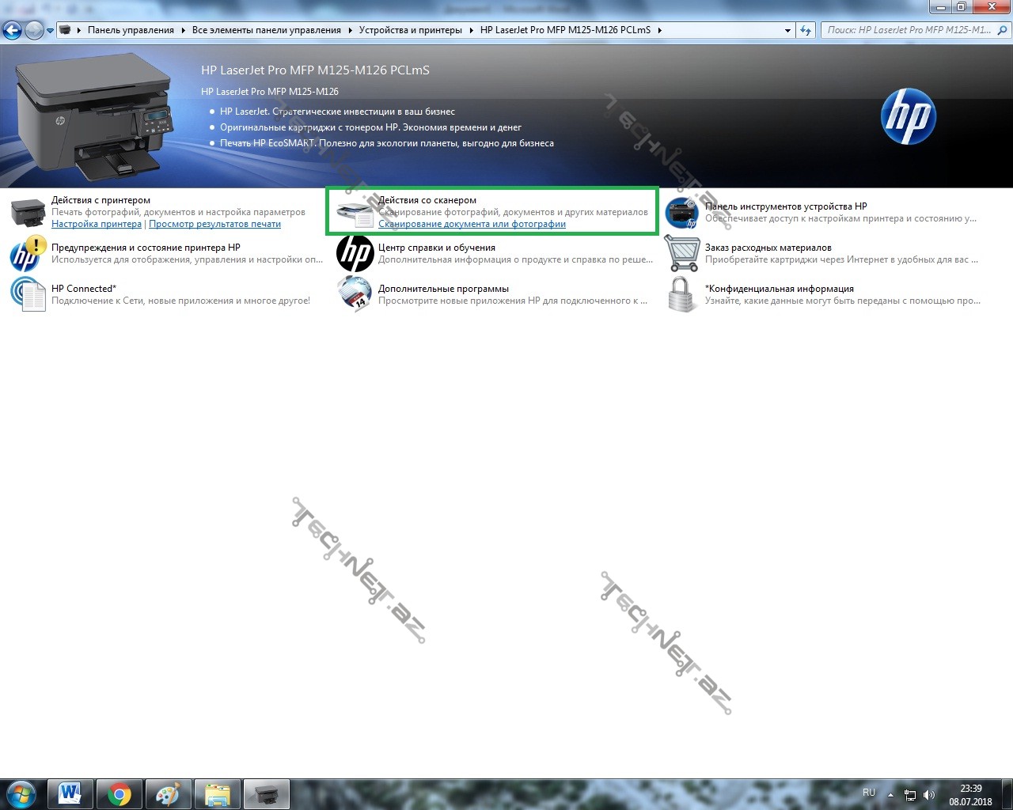
Task: Click HP printer alerts and status icon
Action: (28, 254)
